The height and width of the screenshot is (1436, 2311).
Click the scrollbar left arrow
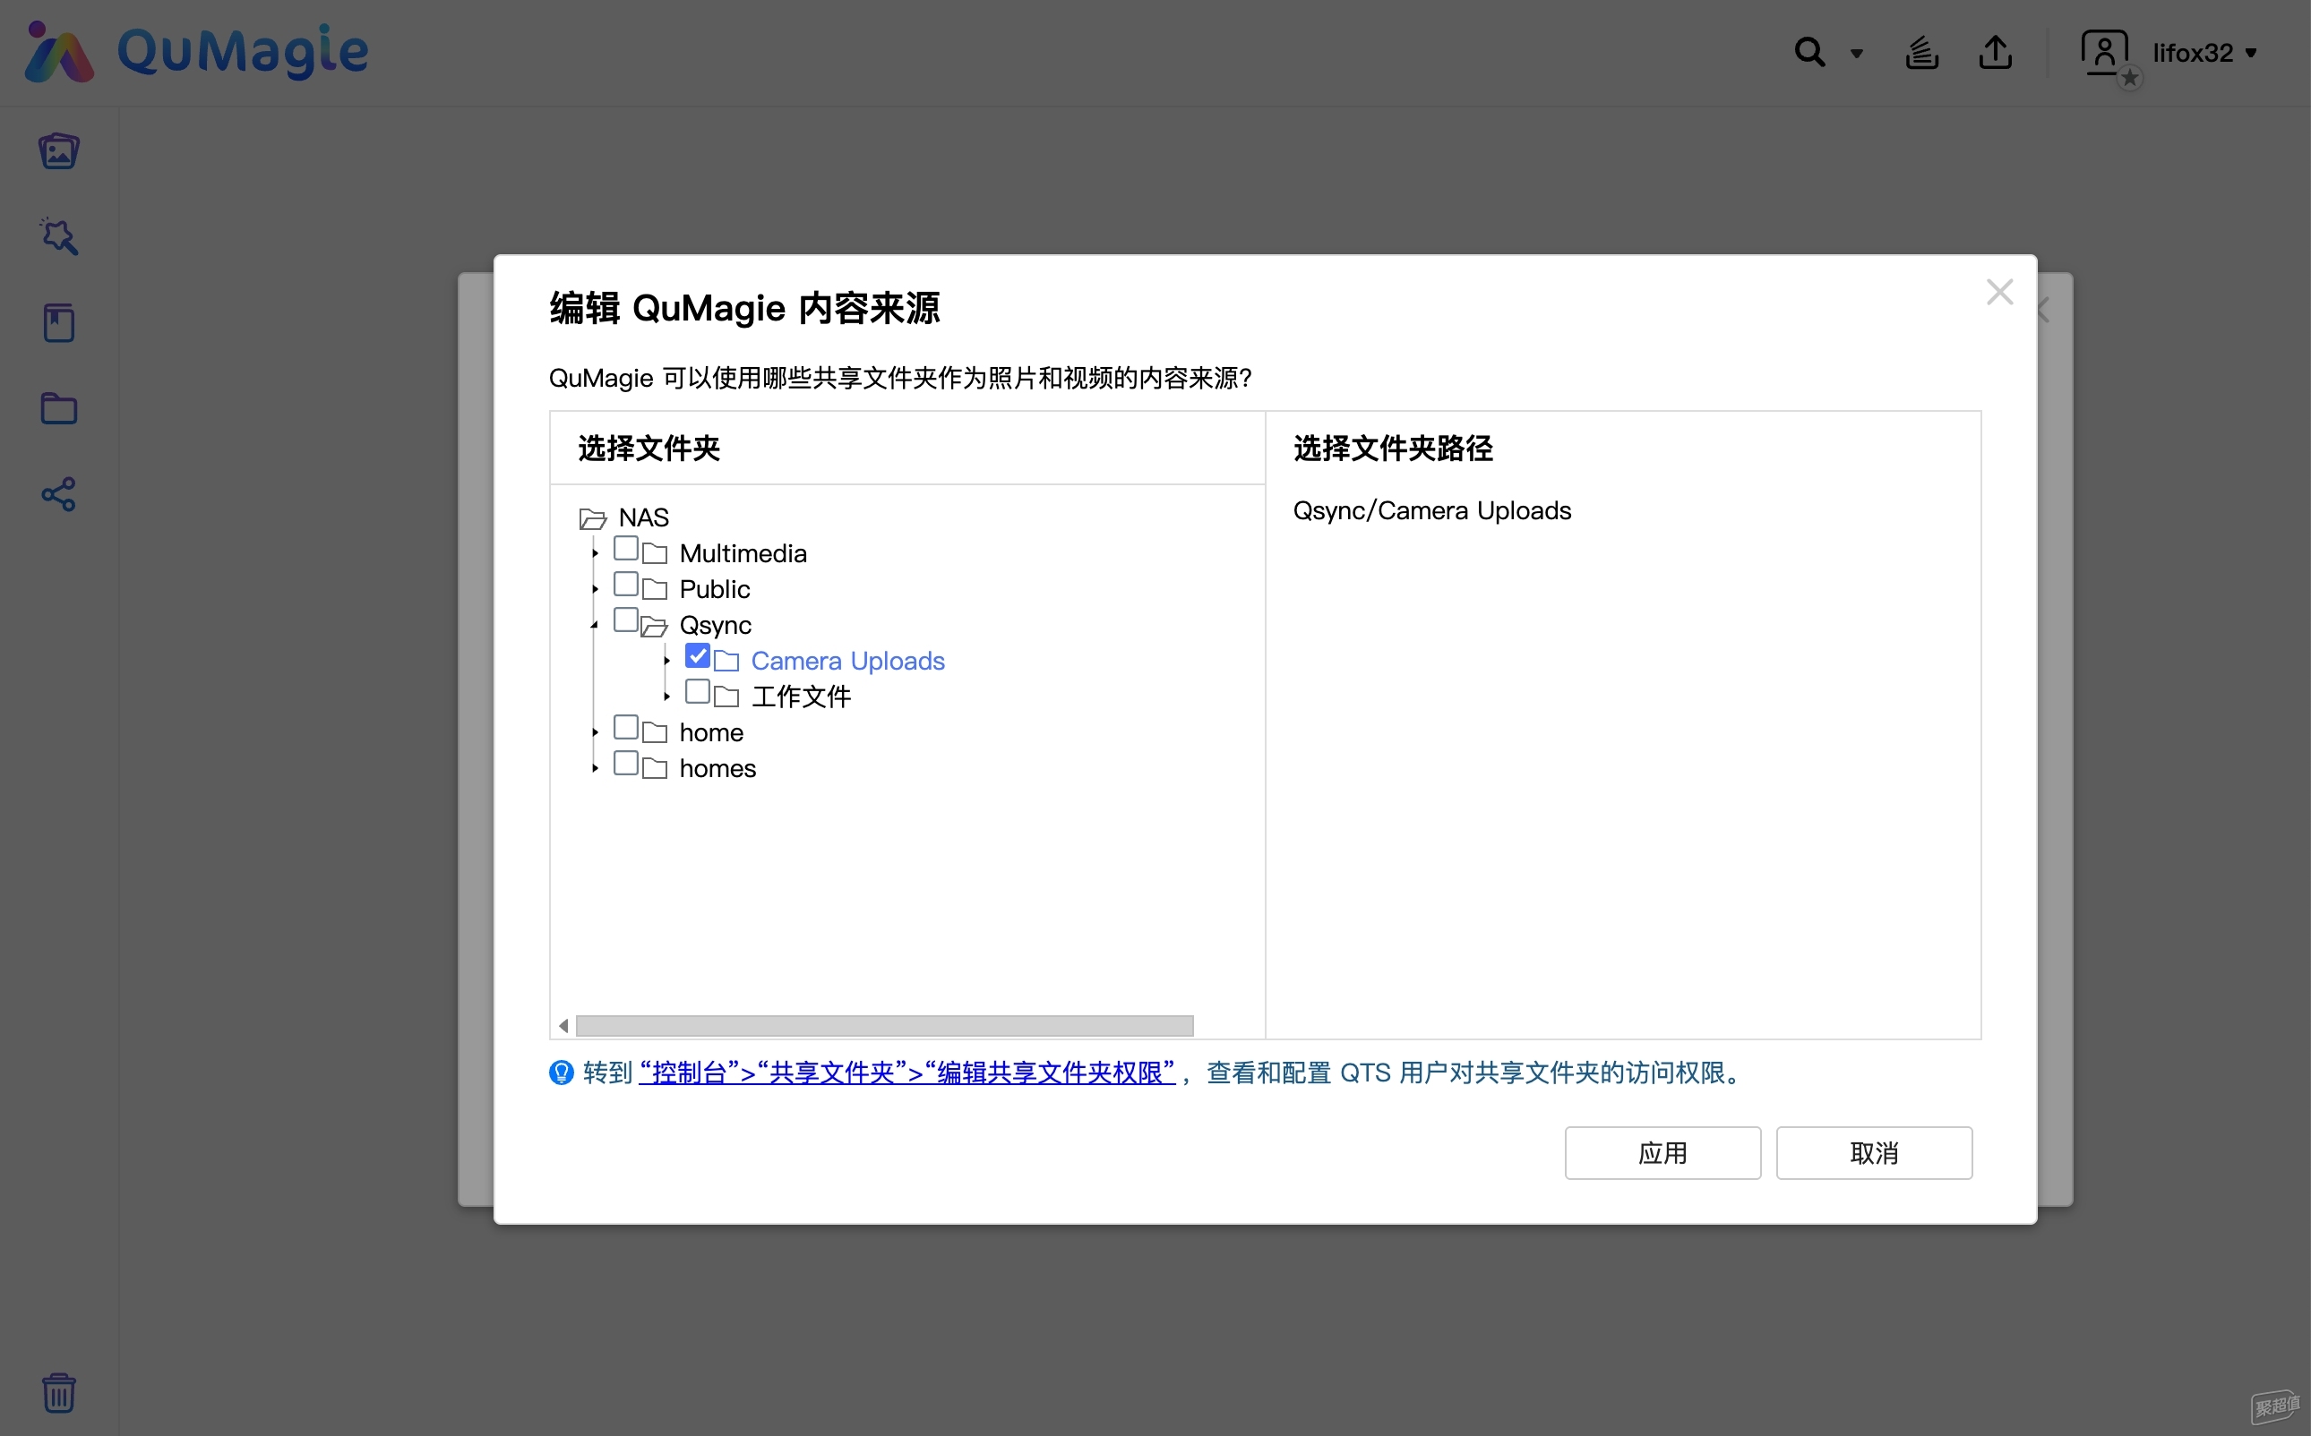[563, 1026]
